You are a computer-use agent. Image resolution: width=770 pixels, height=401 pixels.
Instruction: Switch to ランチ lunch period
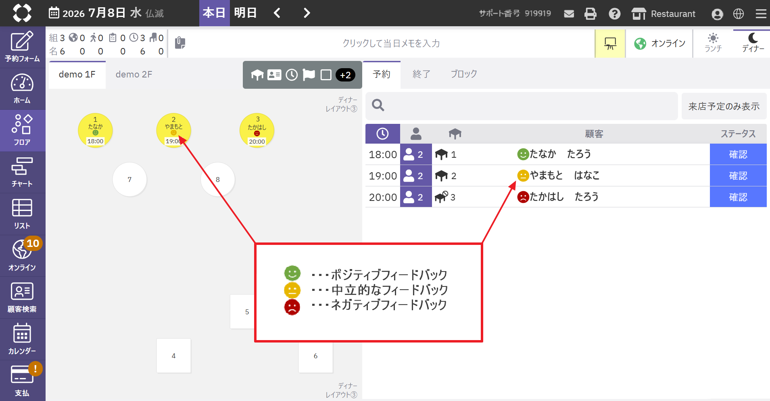[x=713, y=43]
